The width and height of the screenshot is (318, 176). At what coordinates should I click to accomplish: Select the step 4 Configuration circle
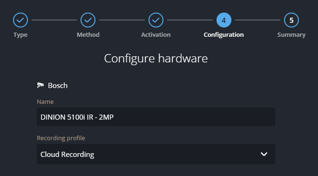coord(223,20)
